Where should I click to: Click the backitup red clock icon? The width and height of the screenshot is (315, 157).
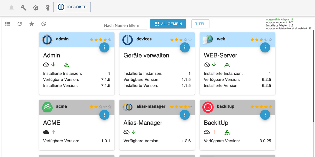208,107
